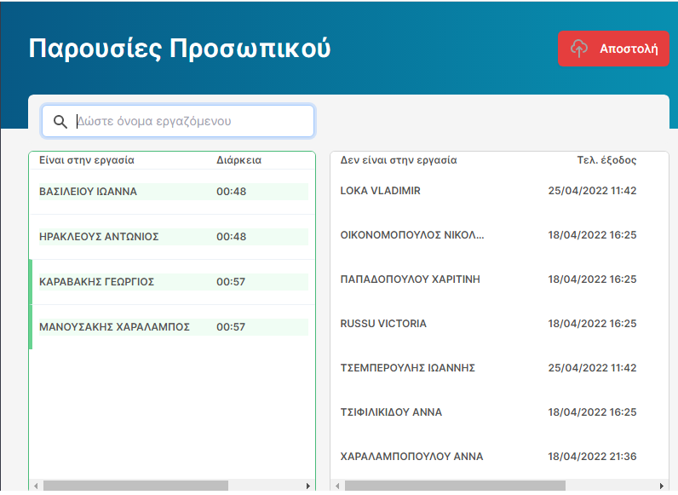Click the Αποστολή button label
The width and height of the screenshot is (678, 495).
[629, 49]
